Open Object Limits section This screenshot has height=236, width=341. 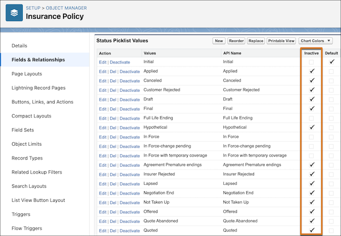point(27,144)
